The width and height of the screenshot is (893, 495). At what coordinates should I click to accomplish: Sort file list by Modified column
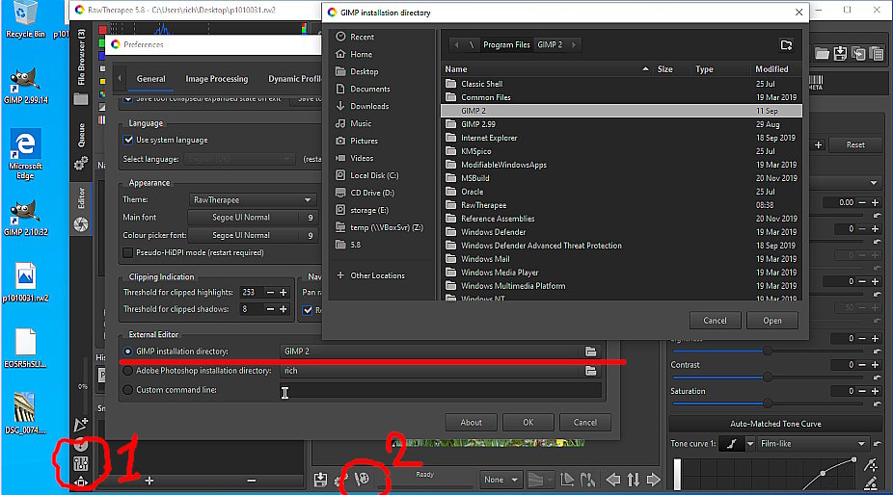coord(771,69)
